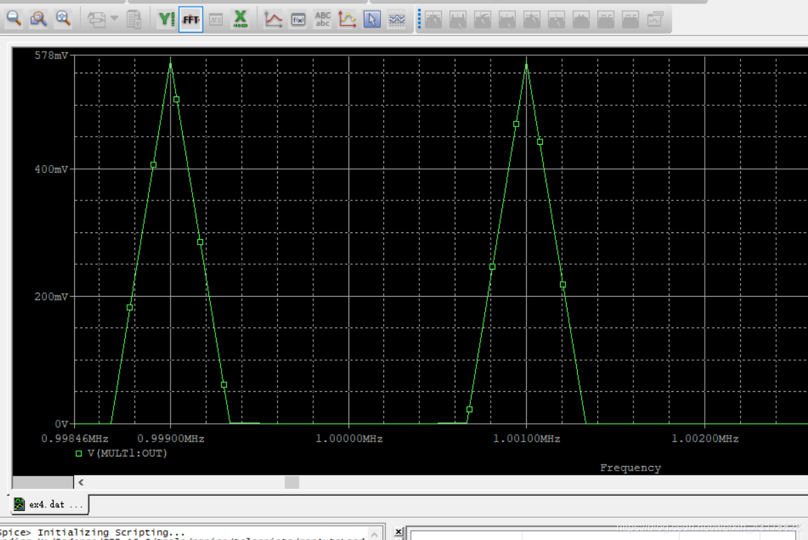Click the 1.00000MHz x-axis label
This screenshot has width=808, height=540.
(349, 439)
